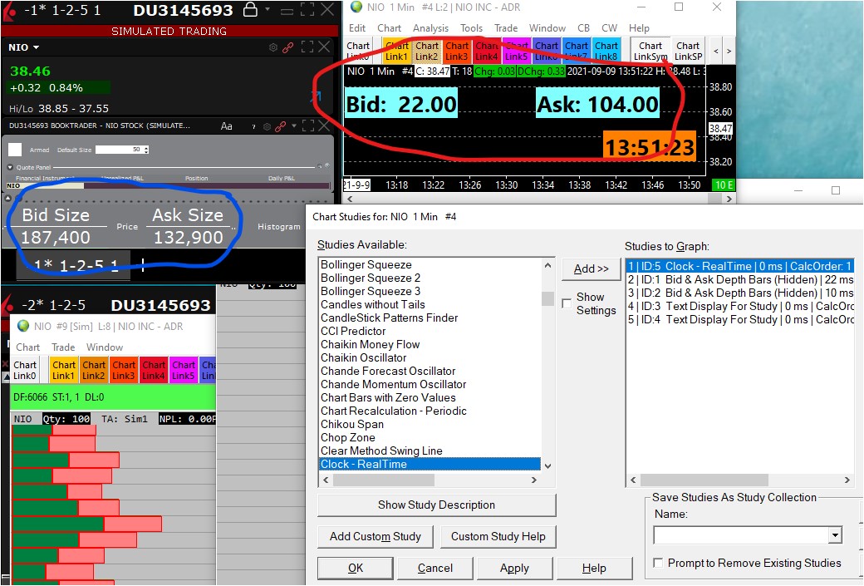Click Studies Available vertical scrollbar down arrow
This screenshot has height=586, width=864.
coord(547,465)
